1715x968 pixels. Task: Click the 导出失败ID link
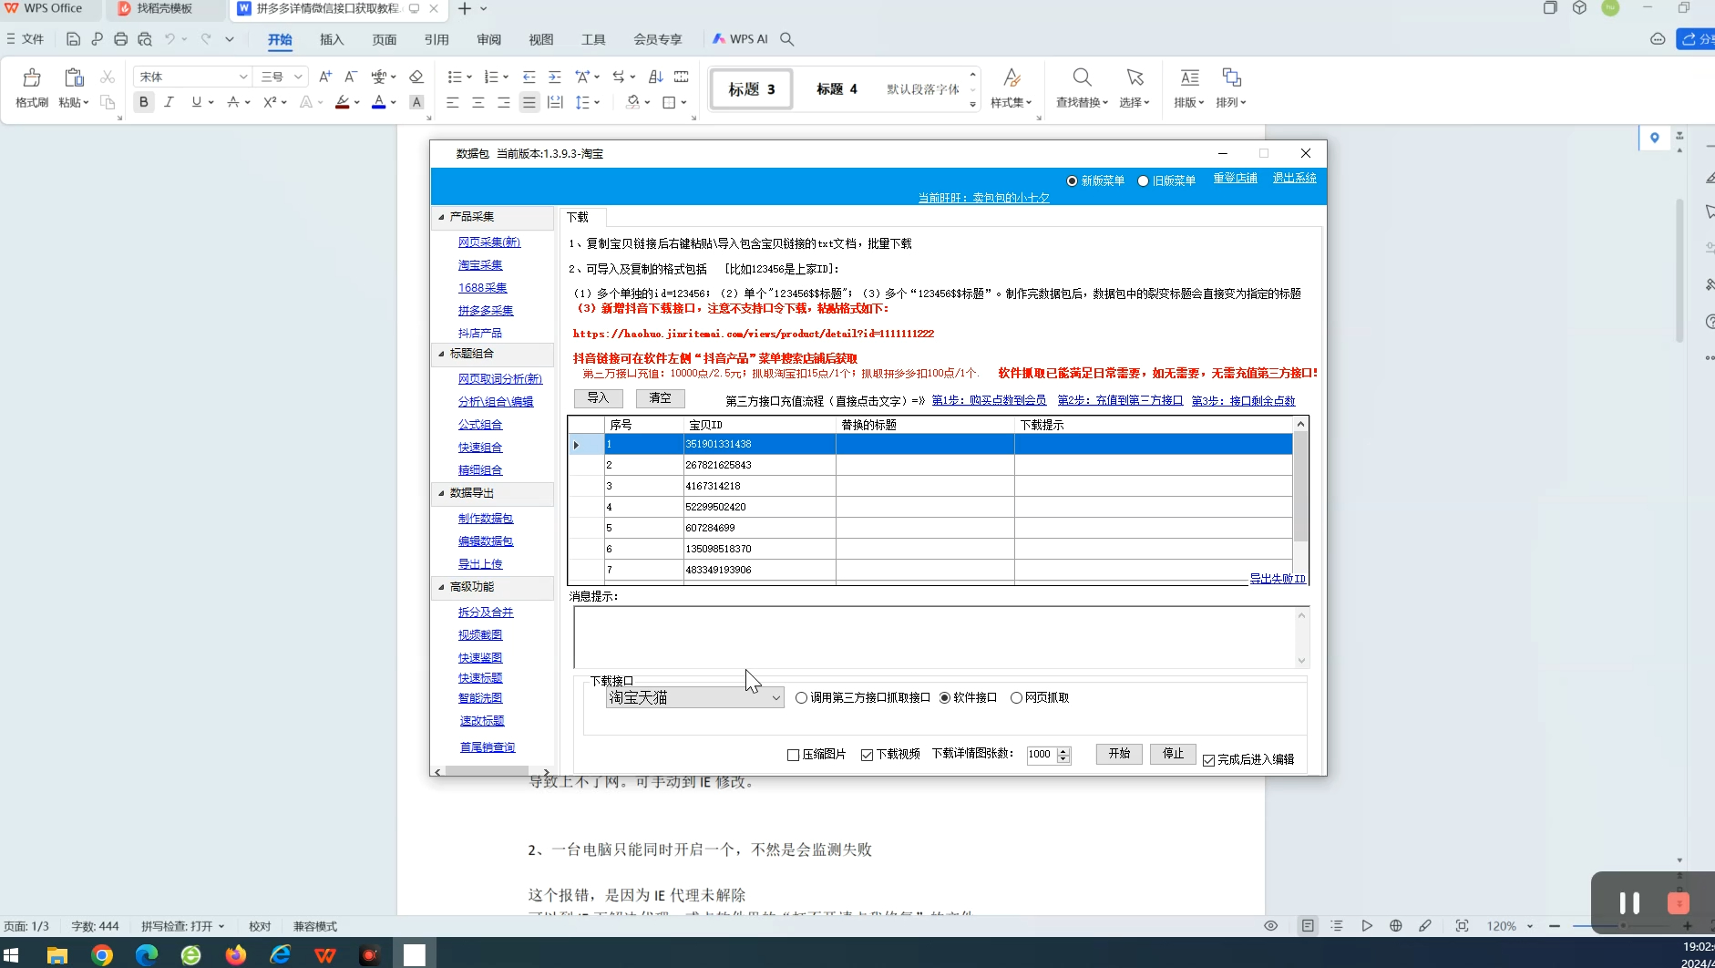click(1278, 579)
